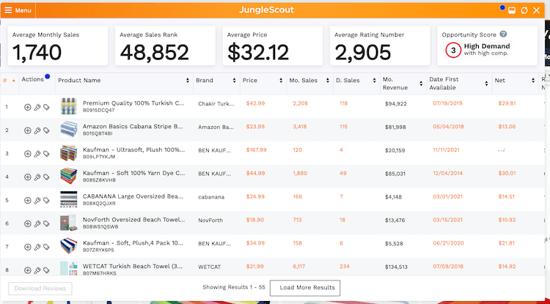The width and height of the screenshot is (550, 304).
Task: Click tag icon for NovForth row
Action: coord(46,223)
